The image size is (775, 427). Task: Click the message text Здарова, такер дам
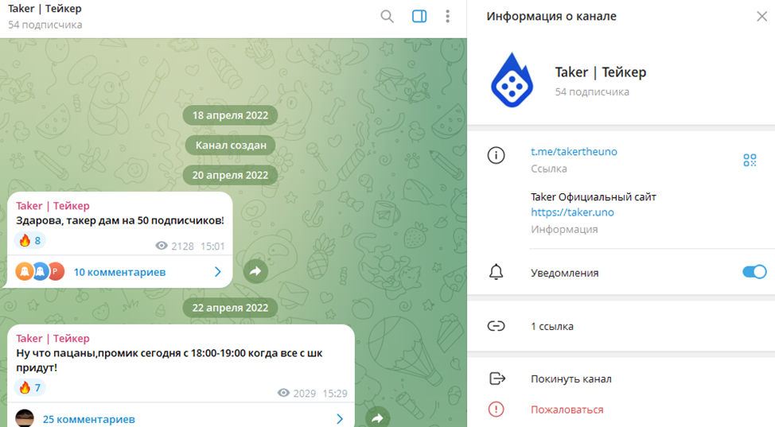point(120,220)
